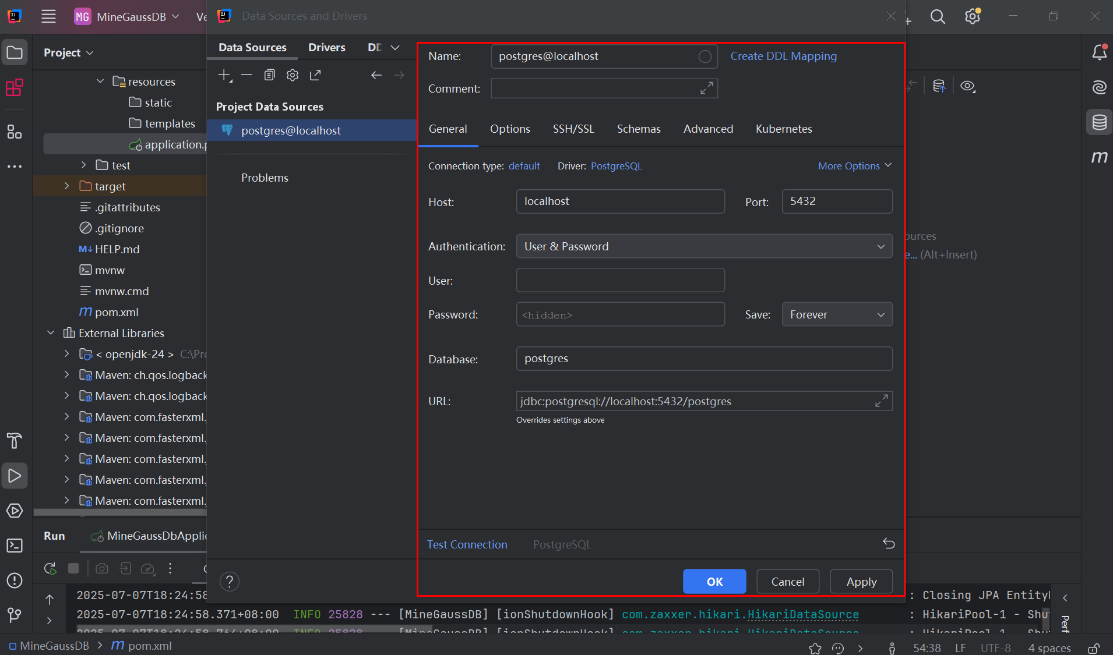Click into the Host input field
1113x655 pixels.
[620, 201]
